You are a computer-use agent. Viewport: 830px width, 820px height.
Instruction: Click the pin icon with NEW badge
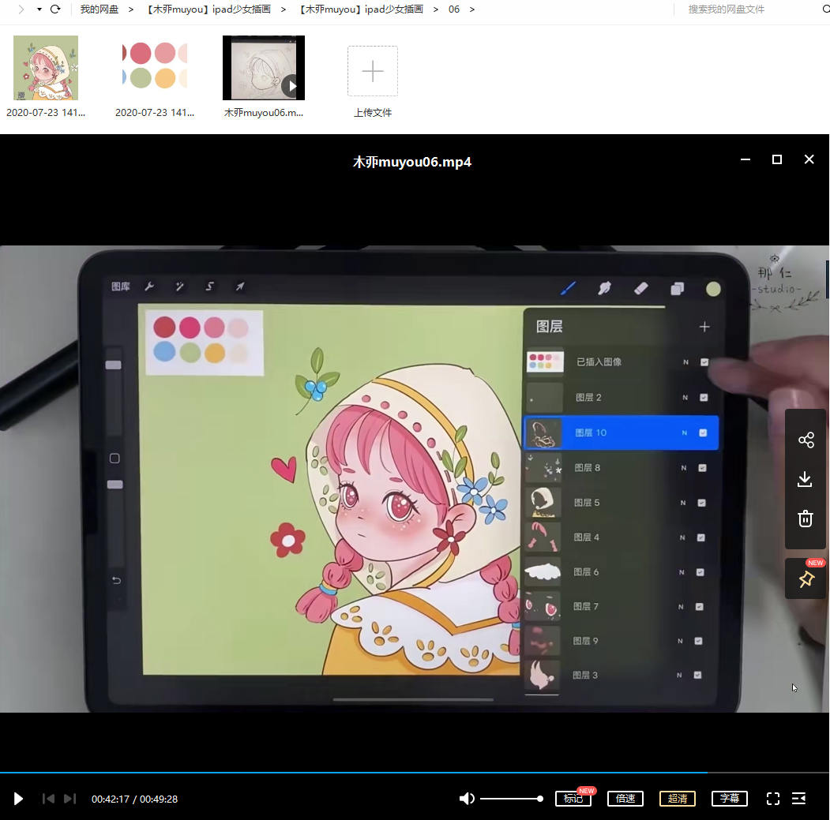(806, 579)
